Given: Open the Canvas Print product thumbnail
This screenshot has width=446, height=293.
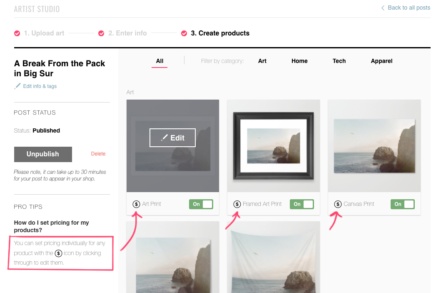Looking at the screenshot, I should (374, 146).
